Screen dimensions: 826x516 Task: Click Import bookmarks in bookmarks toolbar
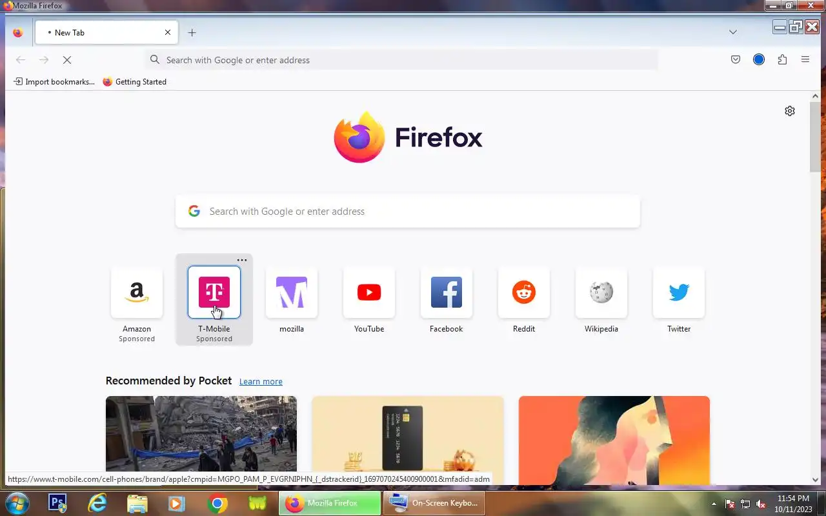click(x=54, y=82)
